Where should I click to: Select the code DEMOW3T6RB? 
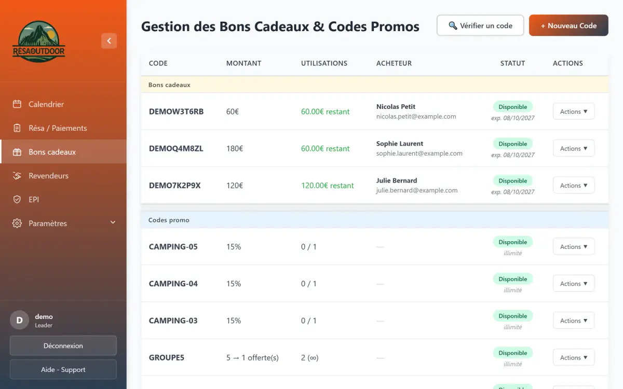click(x=176, y=112)
